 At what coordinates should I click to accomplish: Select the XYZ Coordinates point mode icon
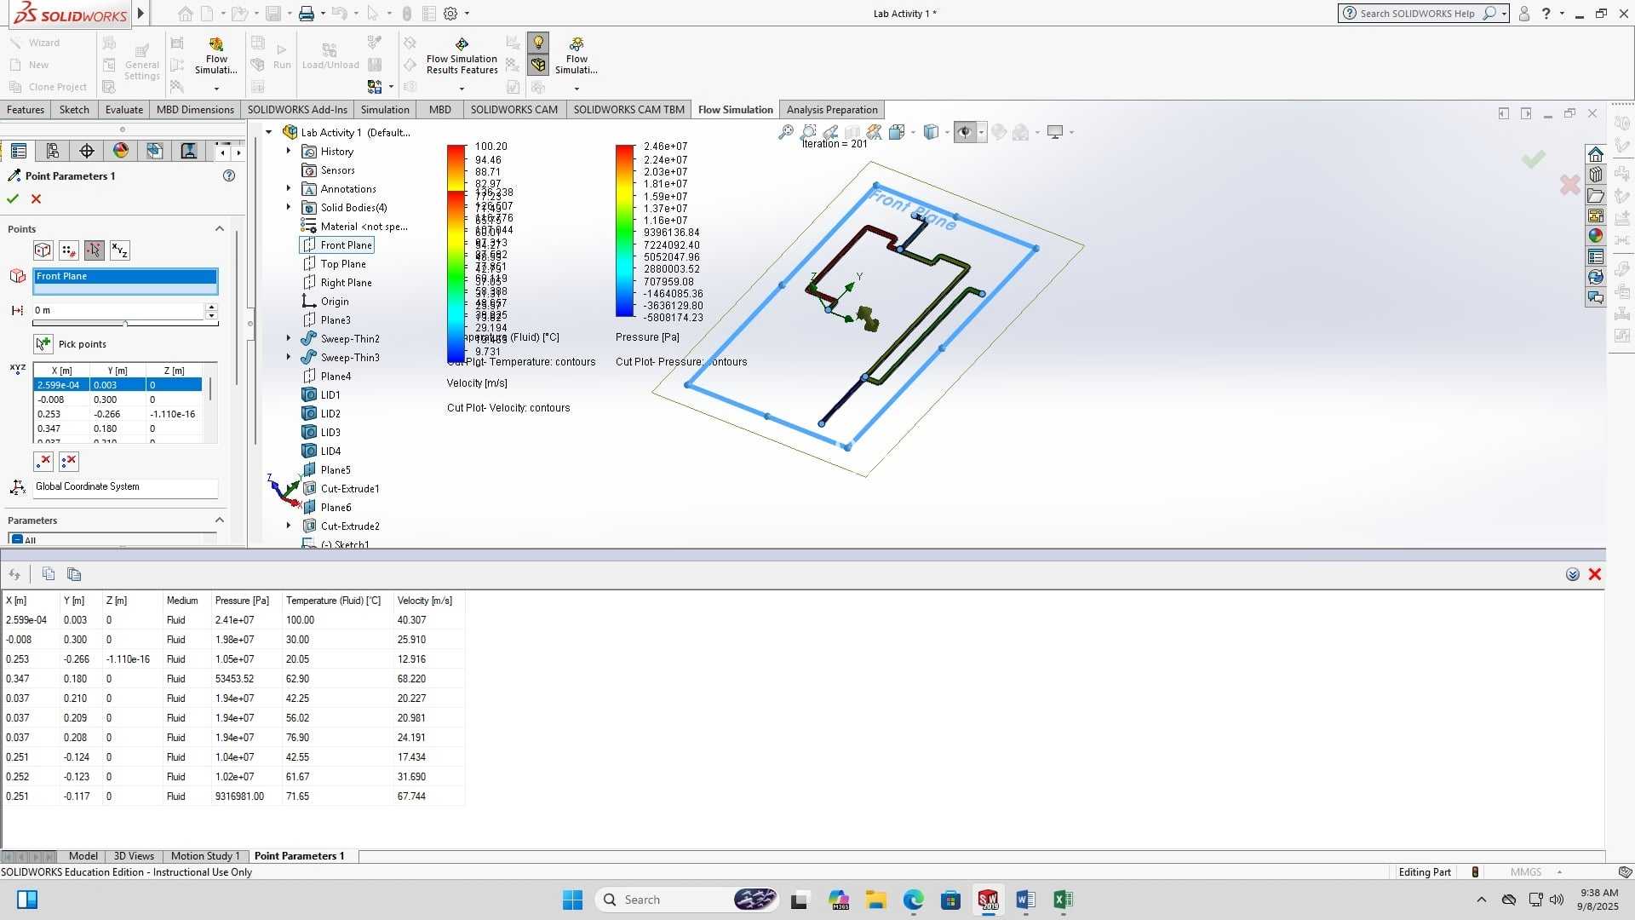[x=120, y=250]
